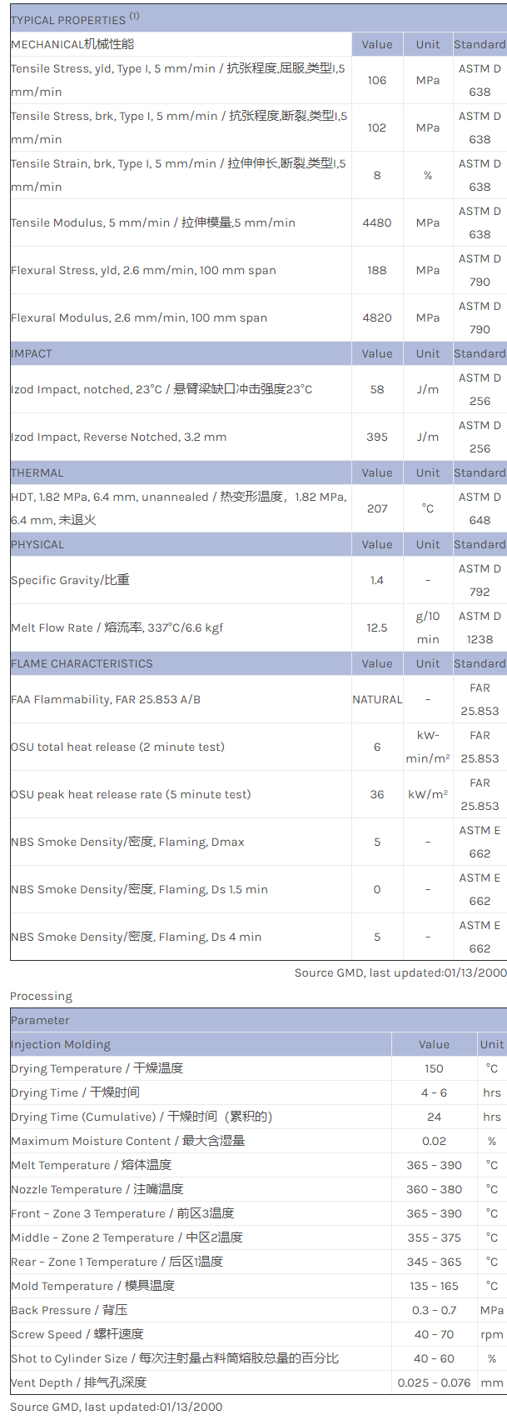Select the FLAME CHARACTERISTICS section header
The image size is (507, 1420).
[x=82, y=663]
